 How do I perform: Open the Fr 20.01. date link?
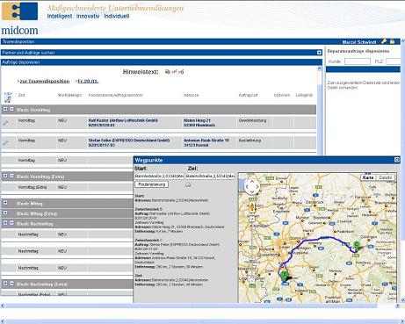88,81
